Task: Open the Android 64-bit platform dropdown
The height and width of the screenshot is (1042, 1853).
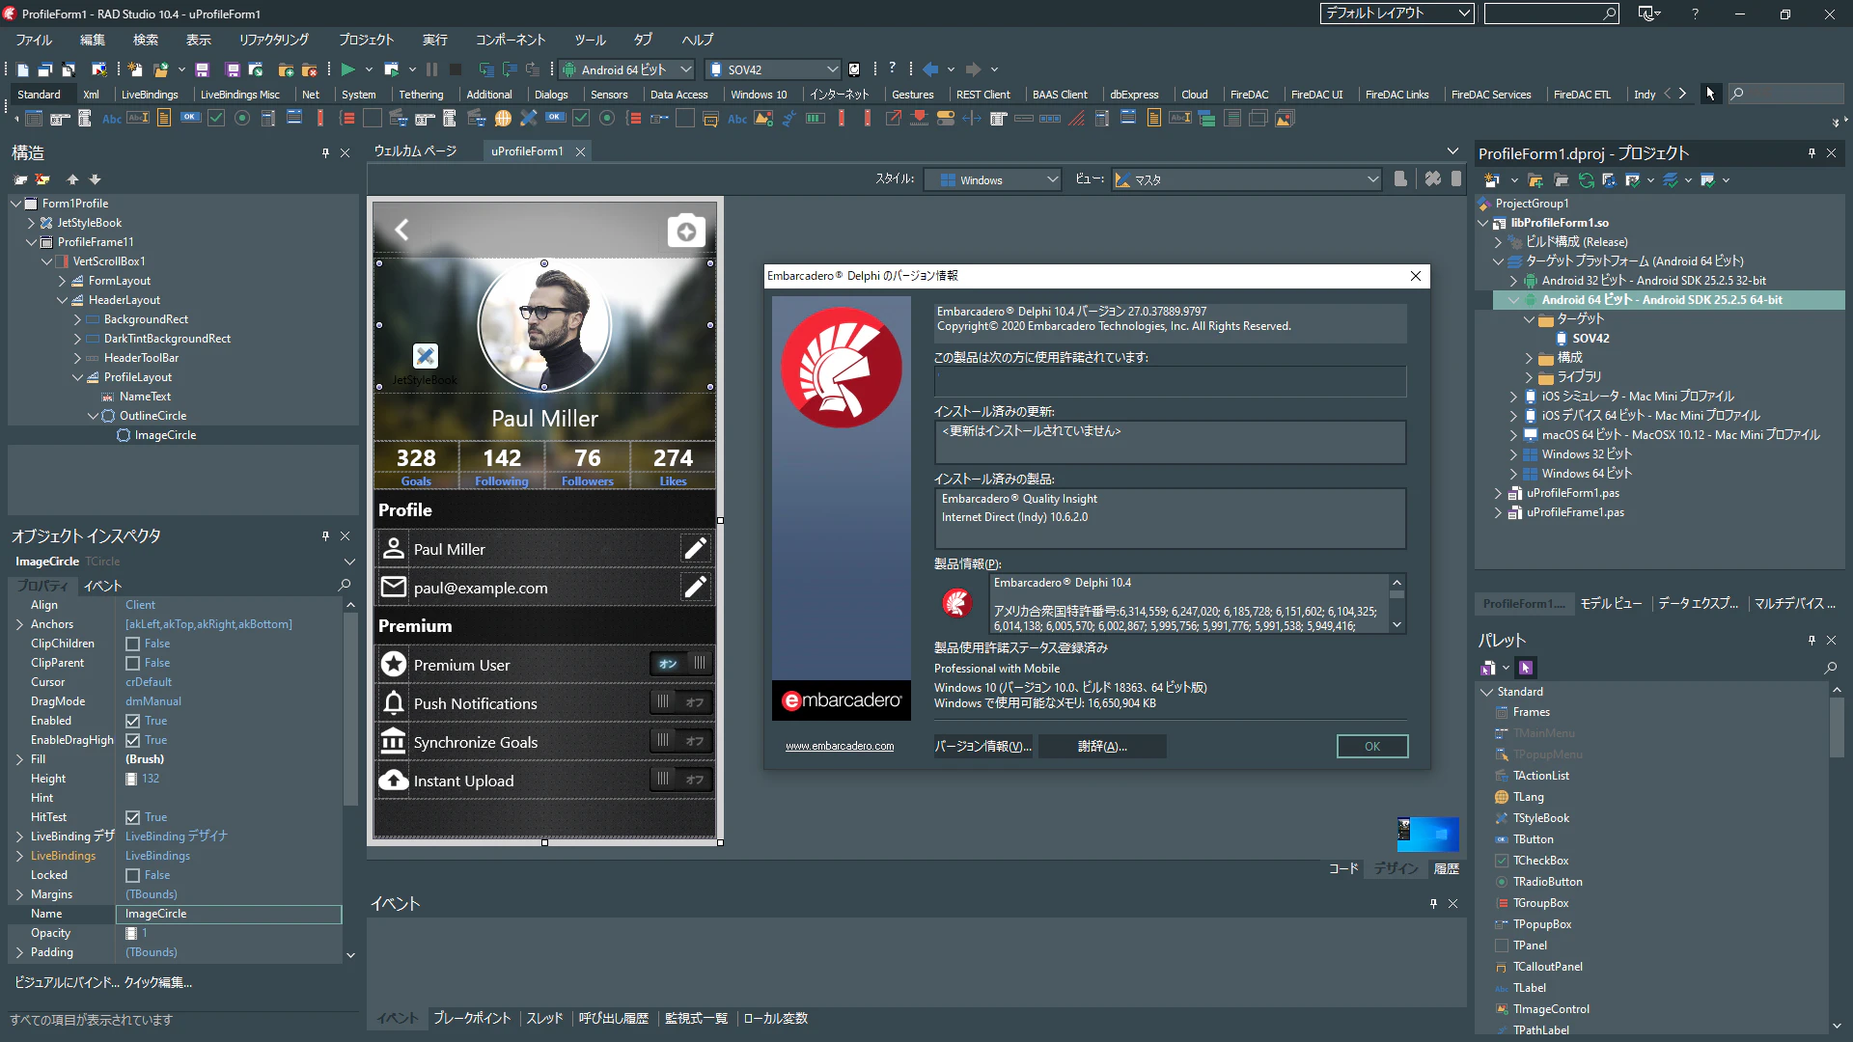Action: [626, 69]
